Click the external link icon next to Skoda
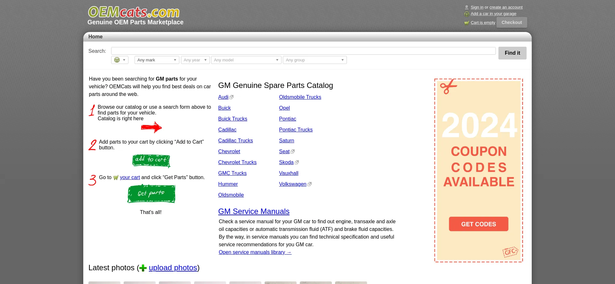This screenshot has width=615, height=284. click(297, 162)
